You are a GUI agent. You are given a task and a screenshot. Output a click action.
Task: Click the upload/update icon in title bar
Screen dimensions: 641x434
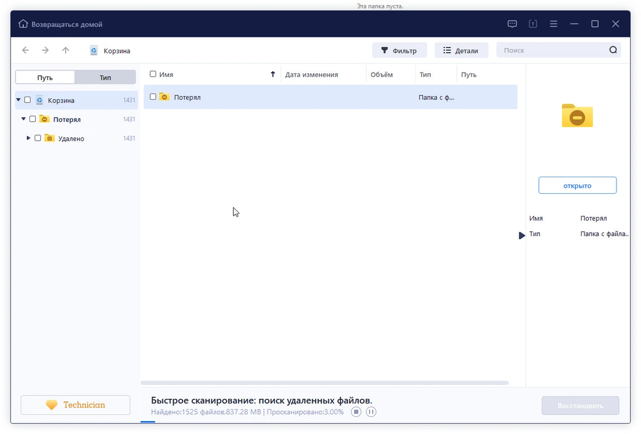click(533, 24)
